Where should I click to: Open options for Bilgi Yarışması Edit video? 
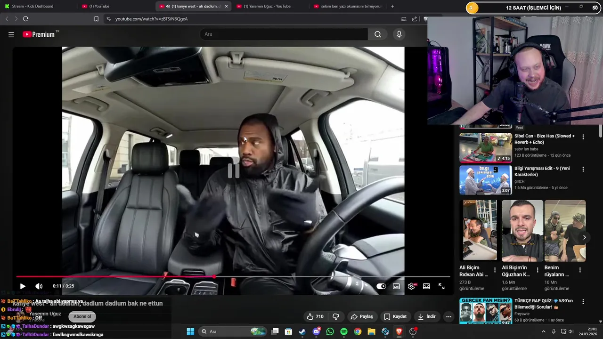(583, 169)
